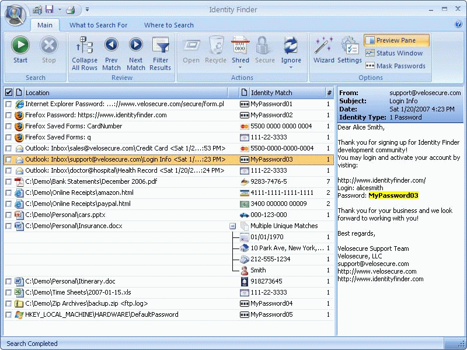The height and width of the screenshot is (350, 467).
Task: Open the Settings options
Action: 350,50
